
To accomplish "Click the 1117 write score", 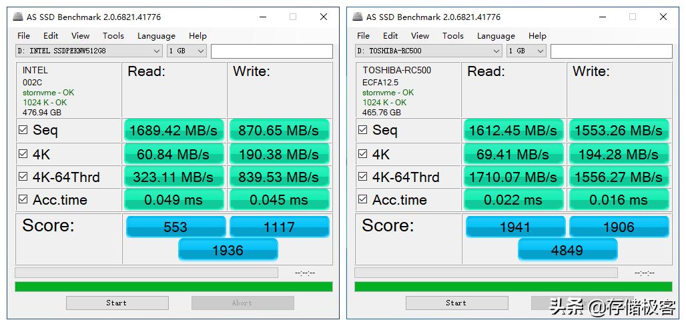I will click(x=280, y=227).
